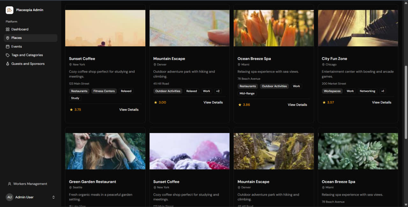Click the 45 Hill Road address
This screenshot has height=207, width=408.
point(161,84)
